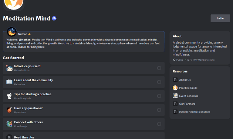Toggle the Tips for starting a practice circle
The image size is (233, 139).
point(159,96)
